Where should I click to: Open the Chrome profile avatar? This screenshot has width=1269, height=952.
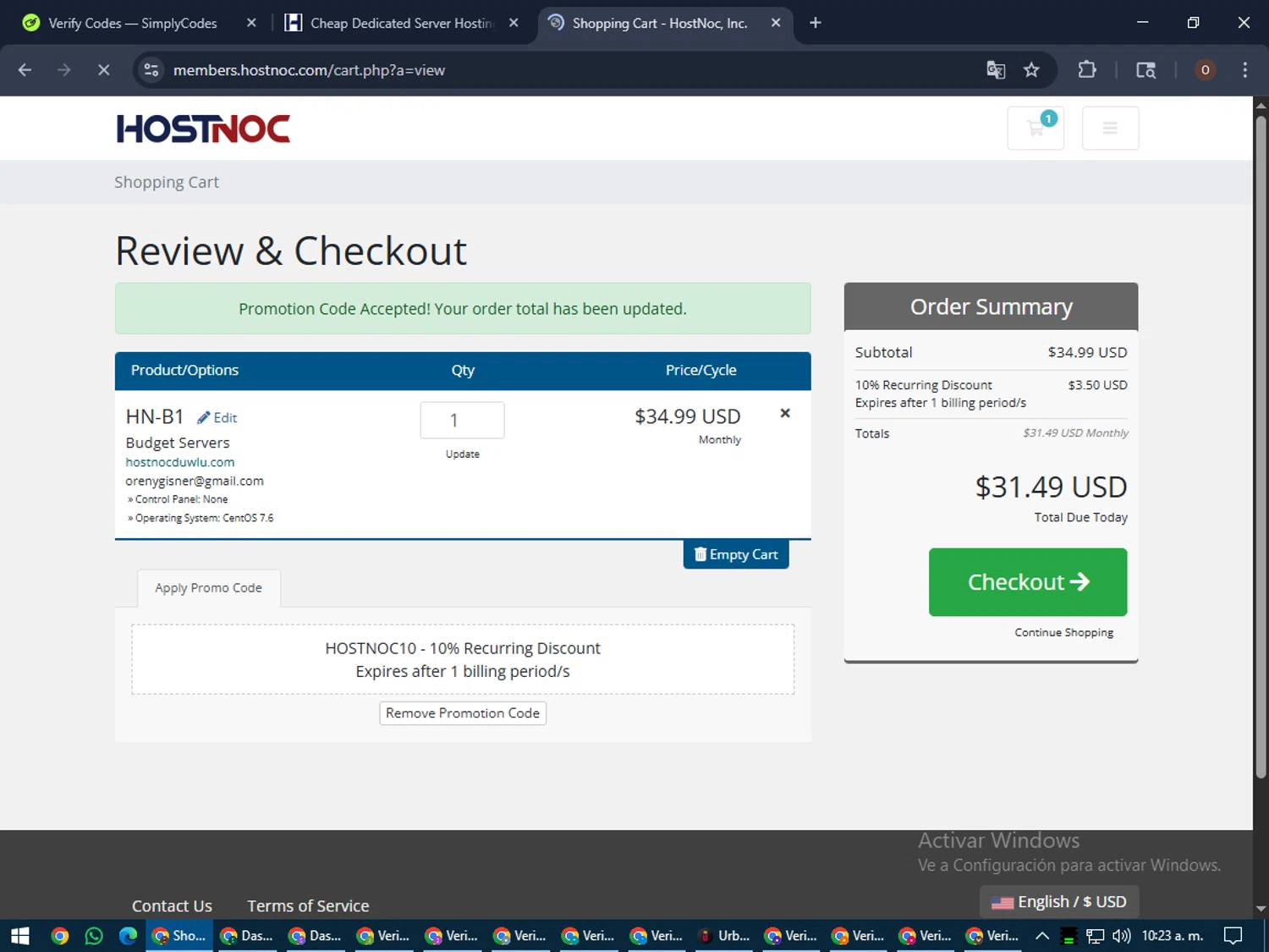click(x=1205, y=70)
